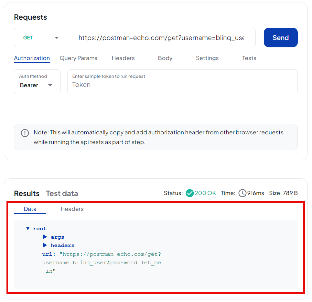Click the request URL input field

161,37
